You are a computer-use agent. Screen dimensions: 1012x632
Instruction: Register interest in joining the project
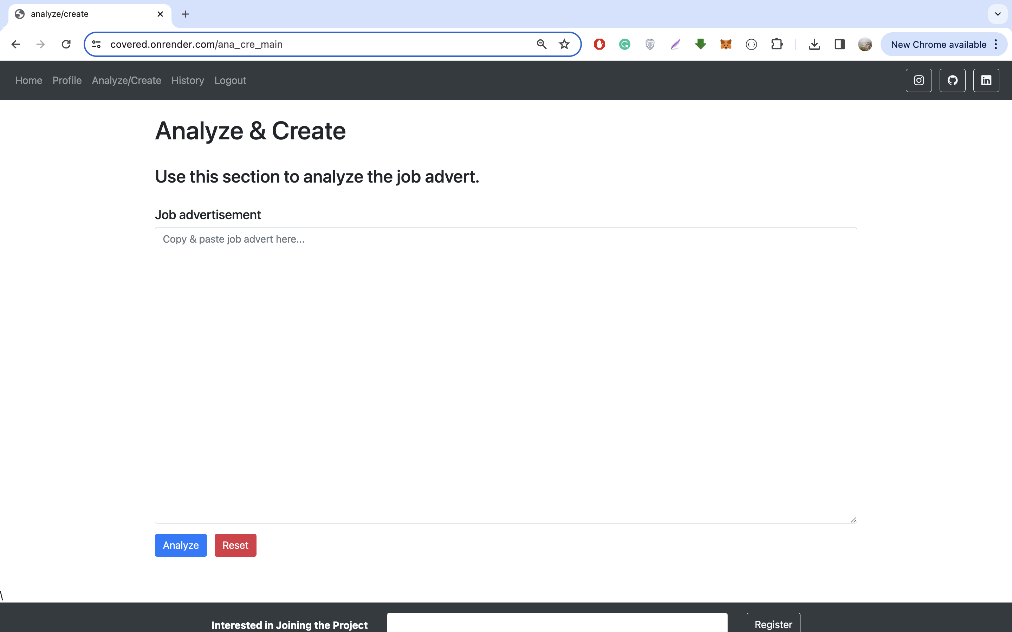point(773,625)
